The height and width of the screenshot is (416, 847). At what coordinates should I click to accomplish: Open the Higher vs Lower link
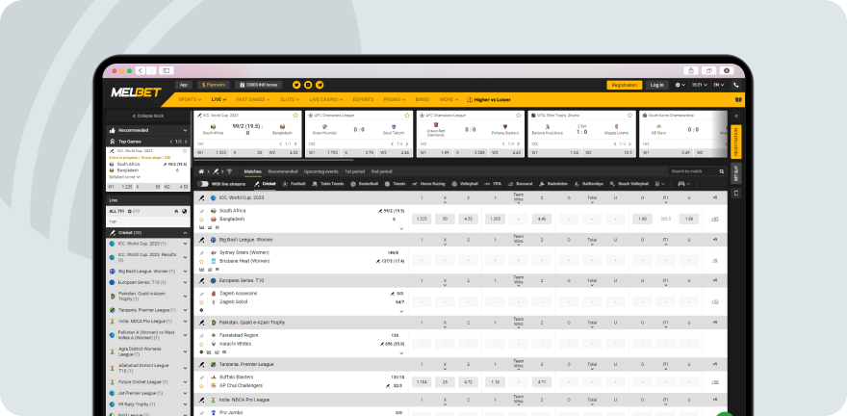(489, 99)
